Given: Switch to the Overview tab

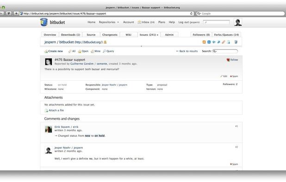Looking at the screenshot, I should tap(50, 35).
